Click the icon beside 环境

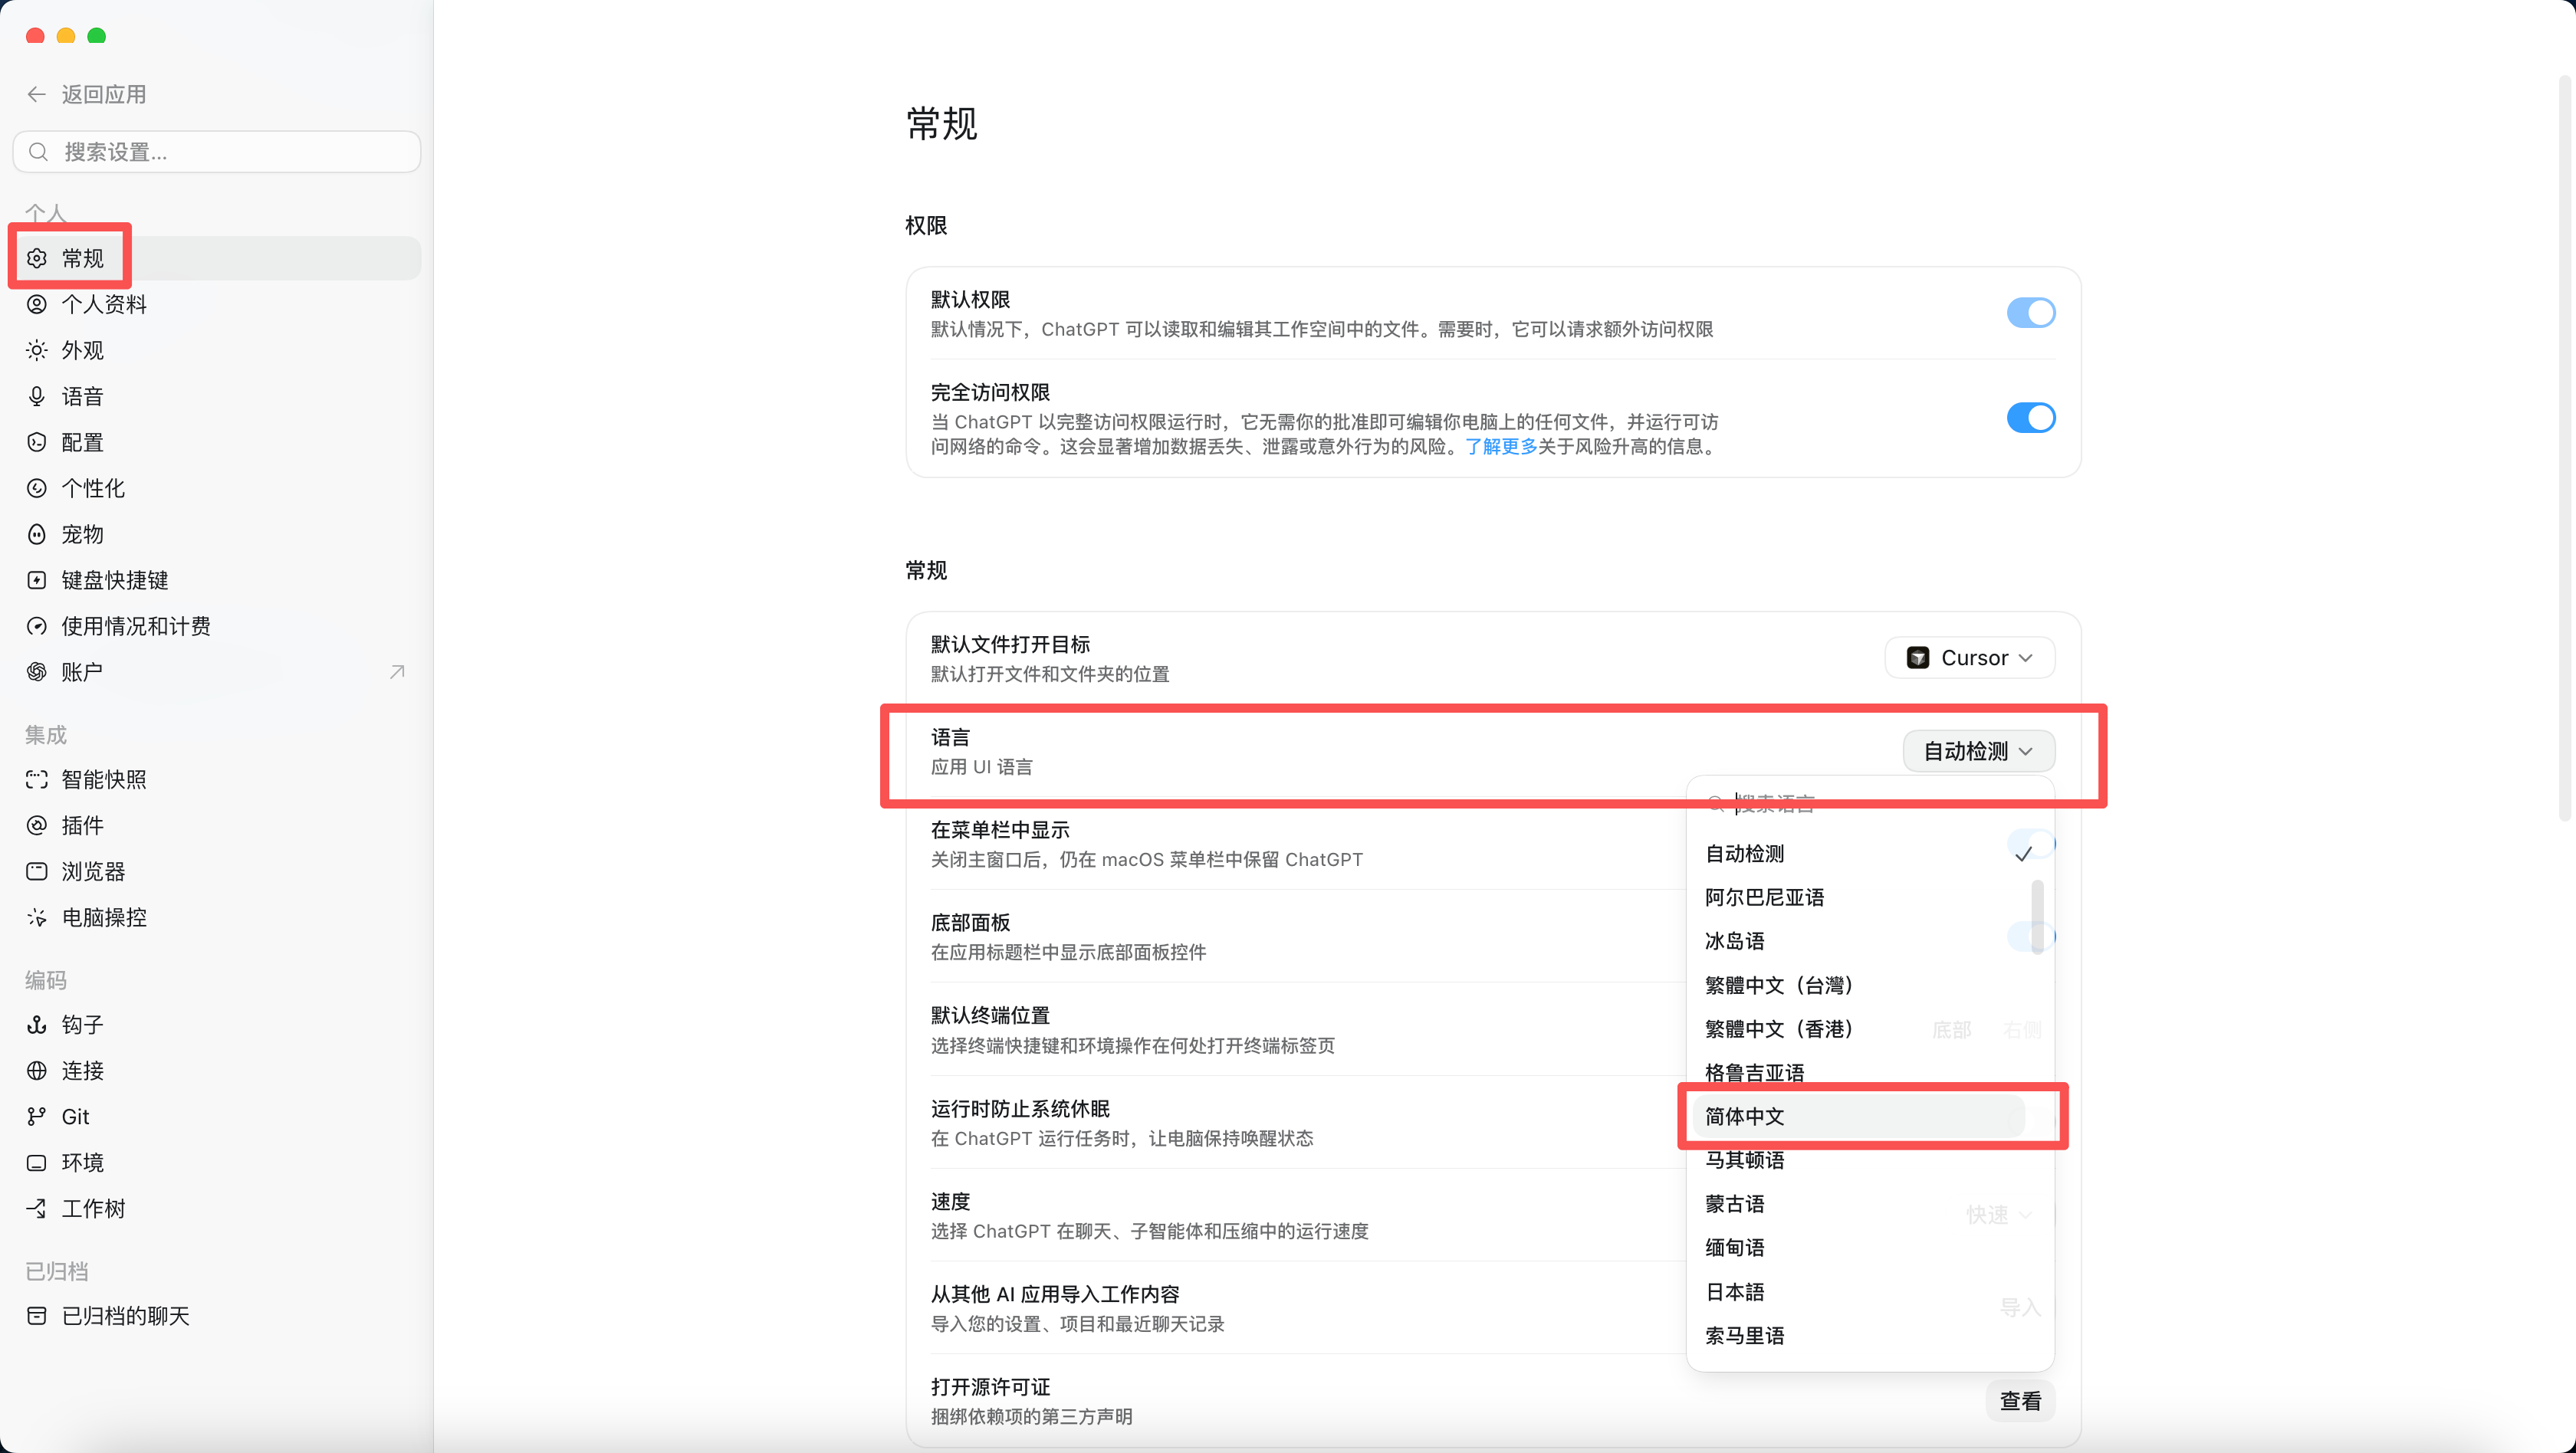(37, 1163)
